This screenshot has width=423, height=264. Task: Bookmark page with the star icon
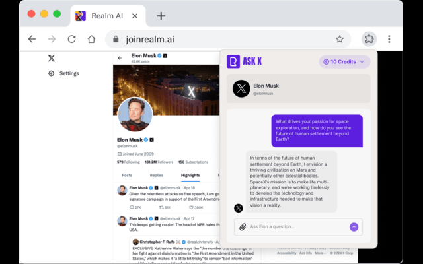tap(340, 39)
